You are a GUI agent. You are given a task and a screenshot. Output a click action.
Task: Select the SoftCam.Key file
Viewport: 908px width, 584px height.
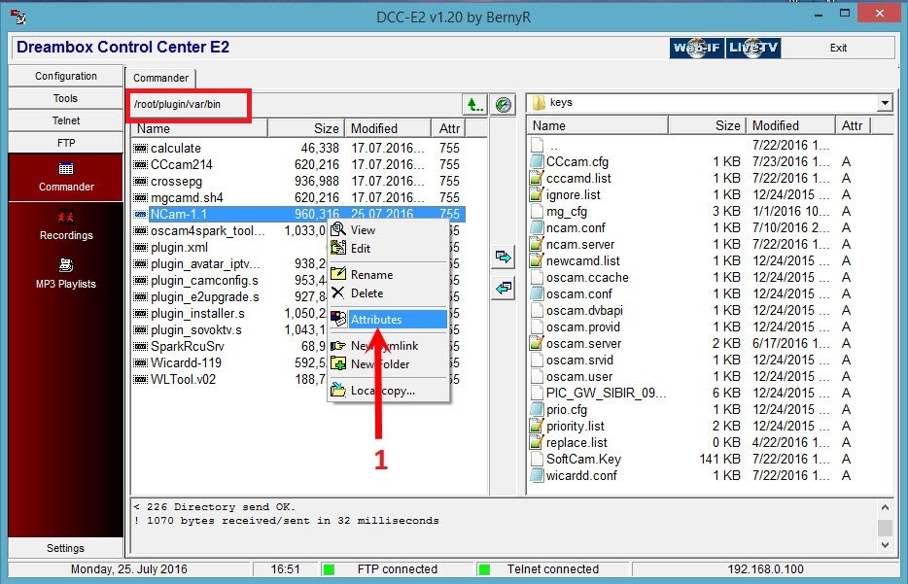tap(582, 459)
